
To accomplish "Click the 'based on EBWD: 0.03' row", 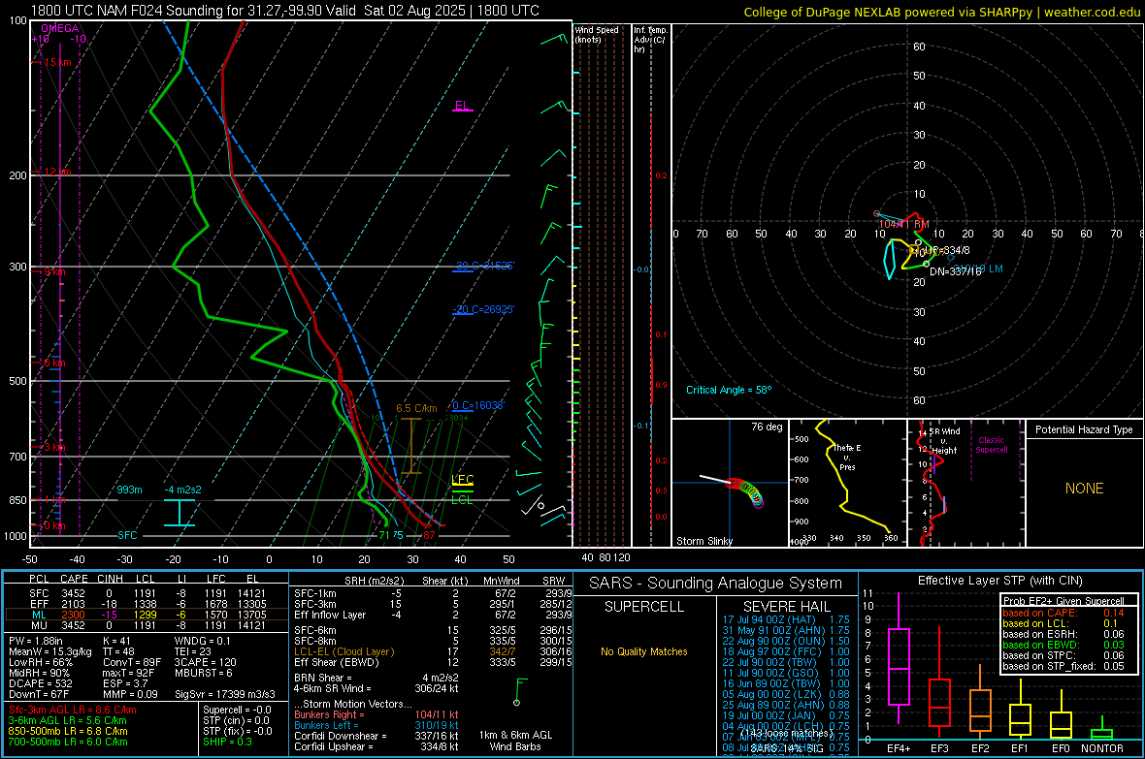I will 1063,646.
